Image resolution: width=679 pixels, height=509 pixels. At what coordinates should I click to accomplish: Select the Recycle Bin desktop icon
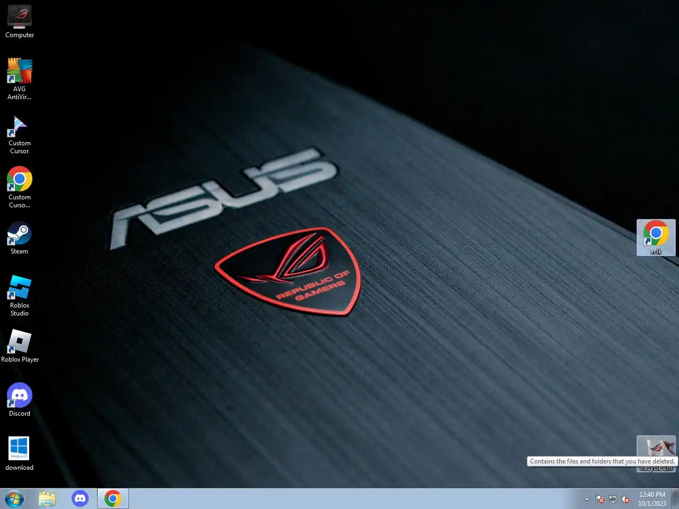click(x=656, y=454)
